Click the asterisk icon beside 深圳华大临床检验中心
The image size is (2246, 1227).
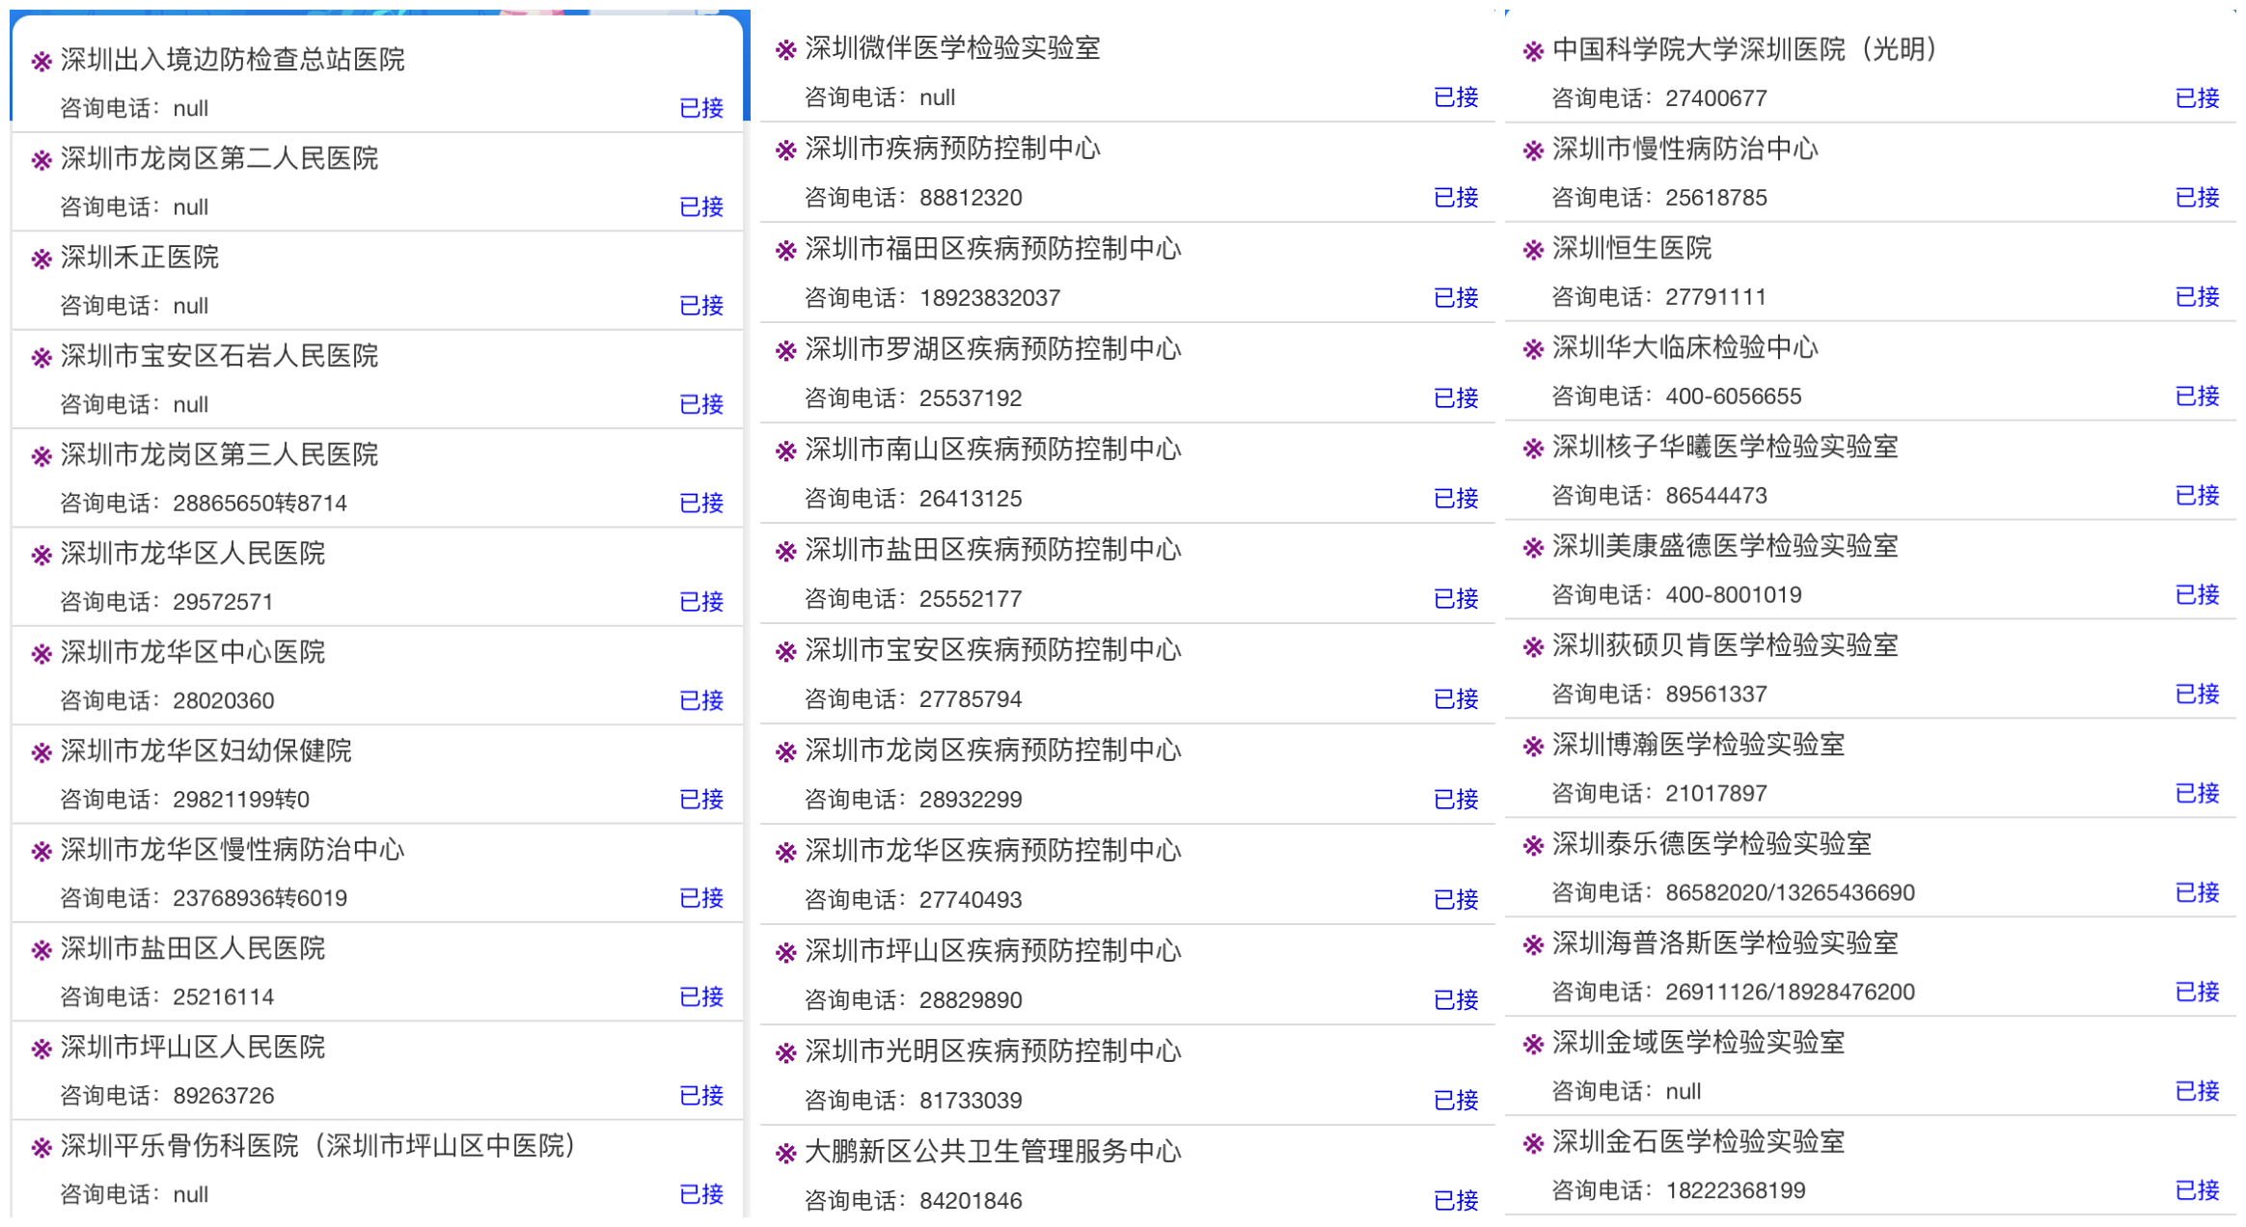(1533, 349)
